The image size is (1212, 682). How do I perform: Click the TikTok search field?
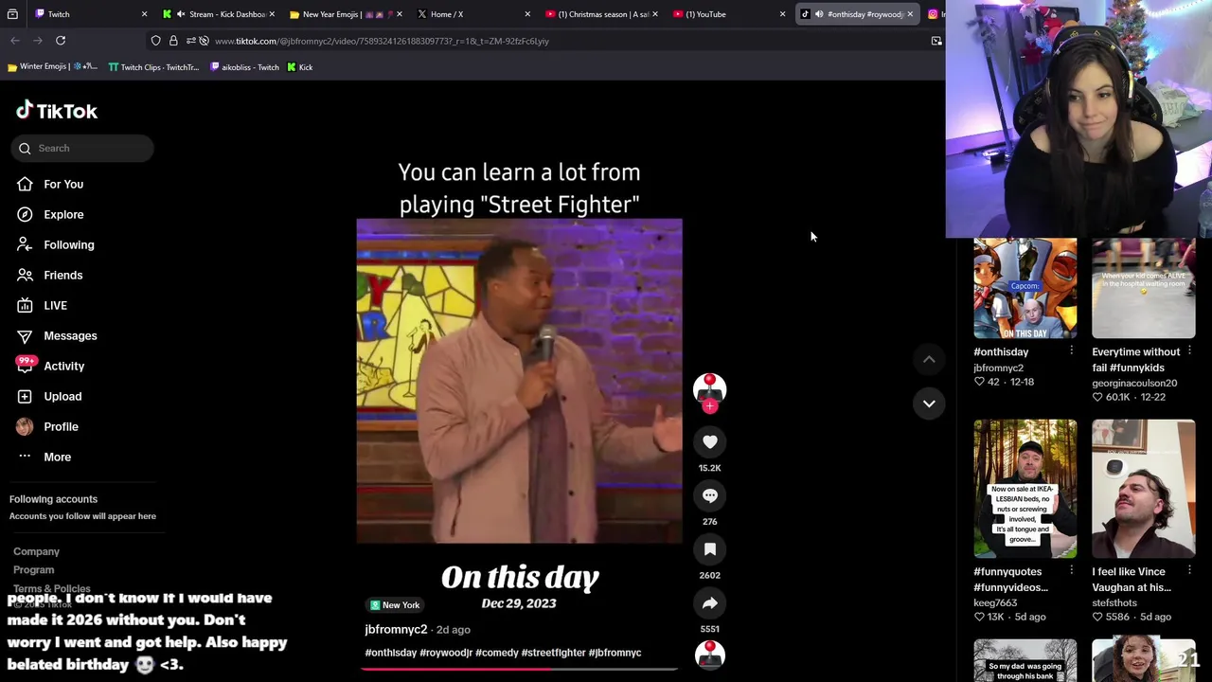pyautogui.click(x=82, y=148)
